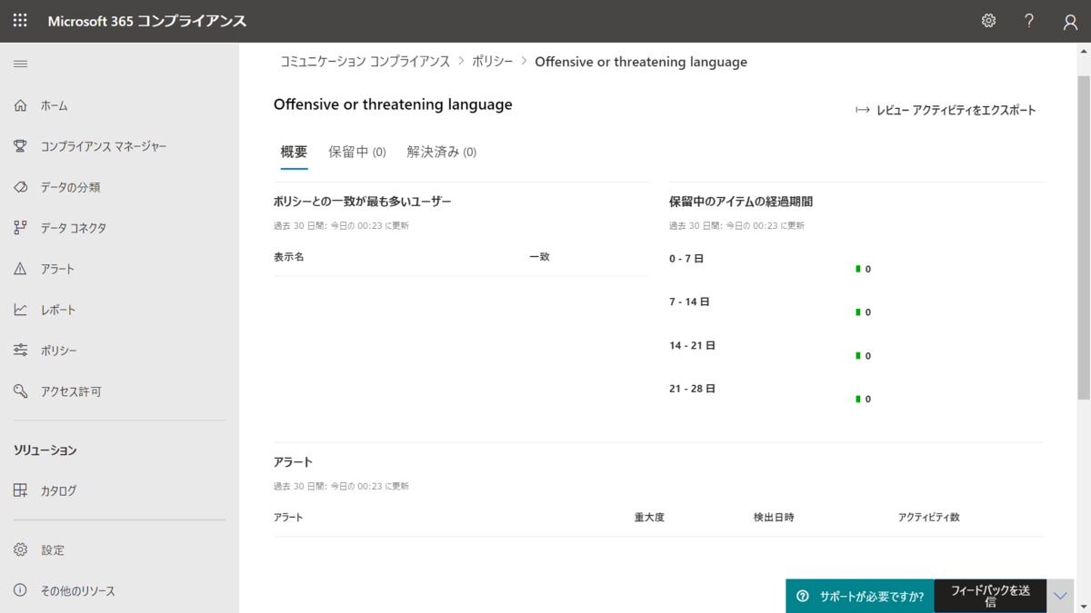Click フィードバックを送信 button
1091x613 pixels.
coord(990,597)
